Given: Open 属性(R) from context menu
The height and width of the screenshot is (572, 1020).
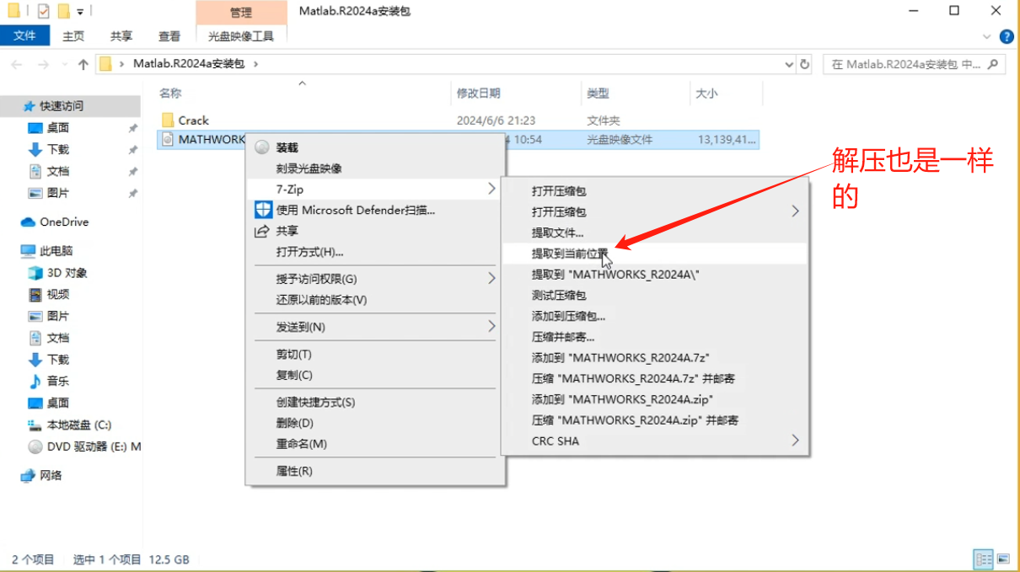Looking at the screenshot, I should coord(375,471).
